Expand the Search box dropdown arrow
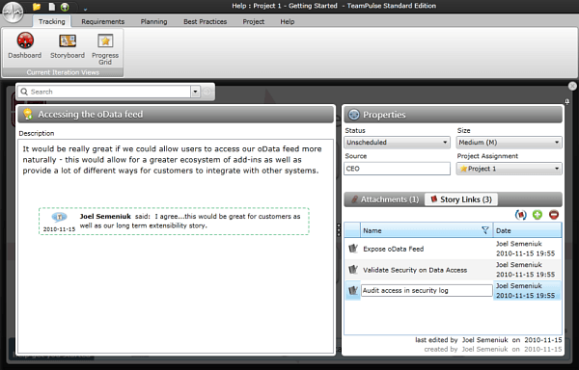Screen dimensions: 579x370 [195, 92]
